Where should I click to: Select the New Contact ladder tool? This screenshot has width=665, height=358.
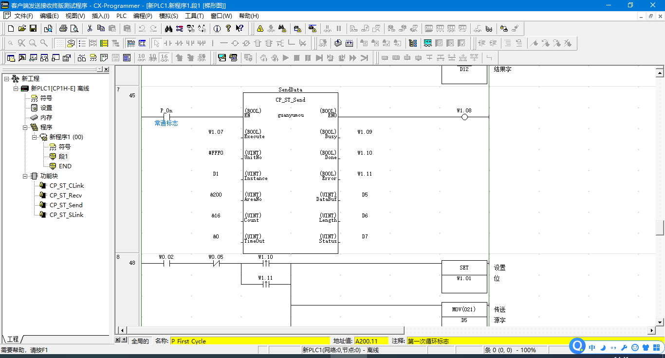(x=168, y=43)
